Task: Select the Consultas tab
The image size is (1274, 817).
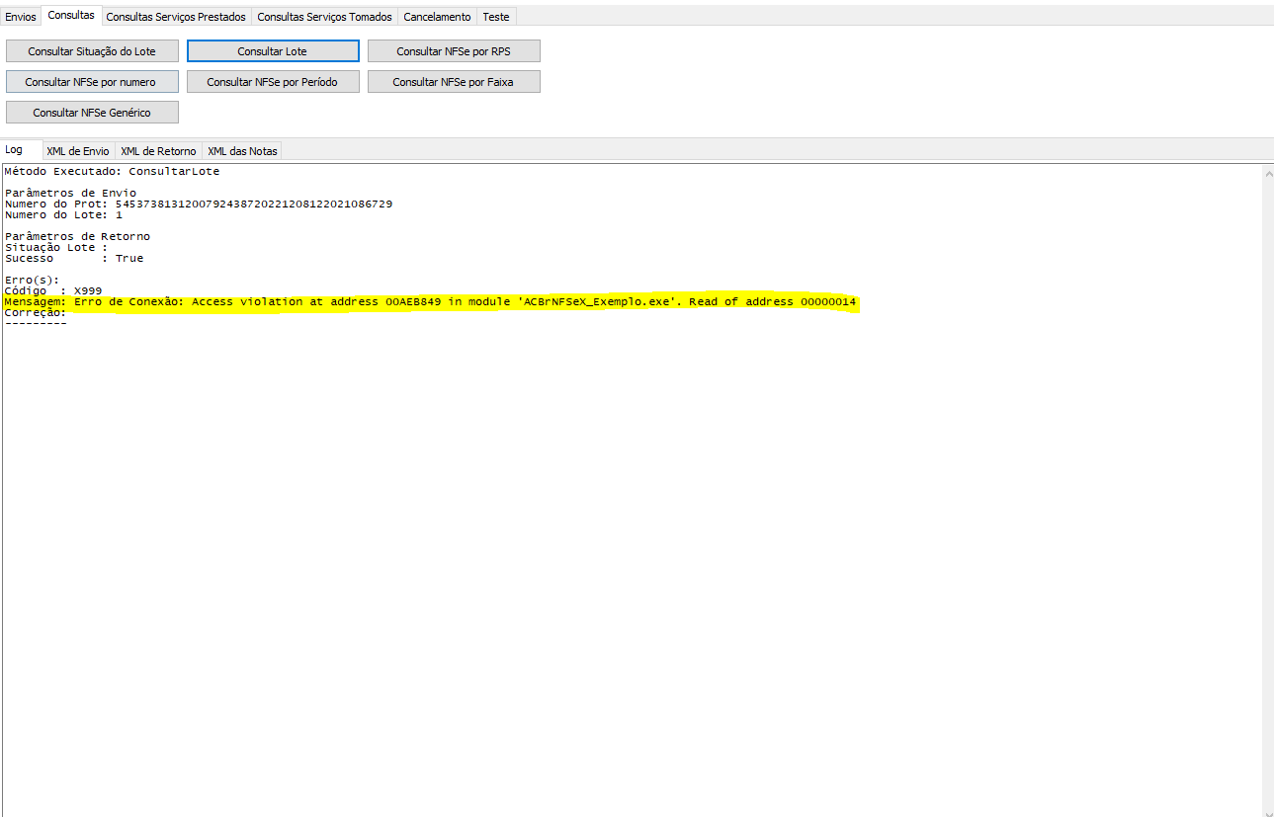Action: click(x=71, y=16)
